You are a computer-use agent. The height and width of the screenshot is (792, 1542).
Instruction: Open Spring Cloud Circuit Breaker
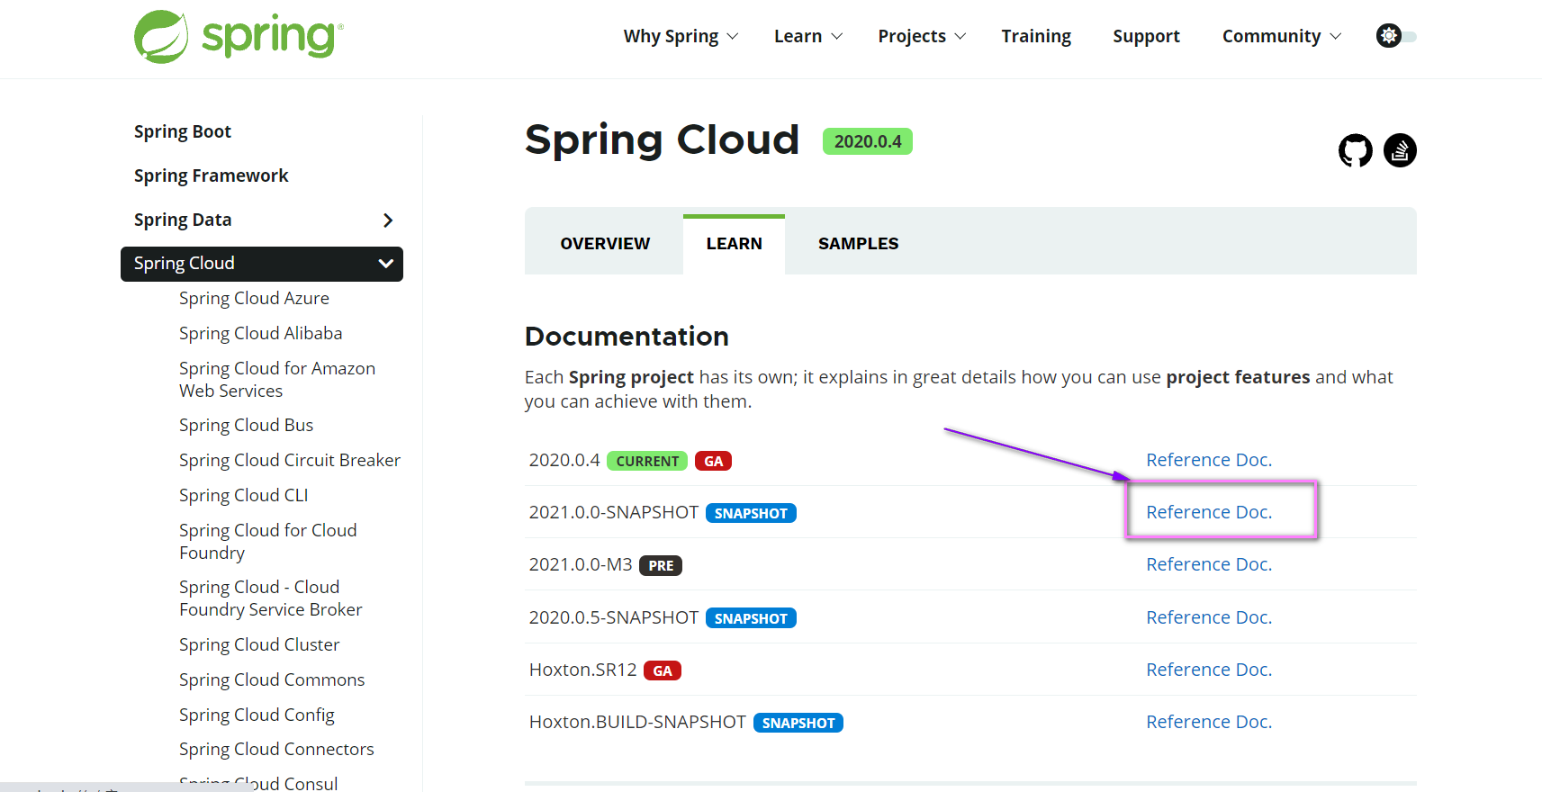tap(290, 460)
